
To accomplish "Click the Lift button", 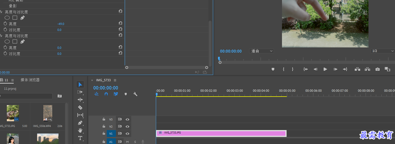I will pos(357,69).
